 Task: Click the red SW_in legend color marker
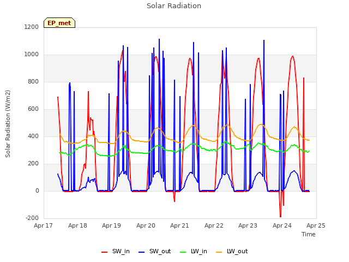tap(104, 252)
